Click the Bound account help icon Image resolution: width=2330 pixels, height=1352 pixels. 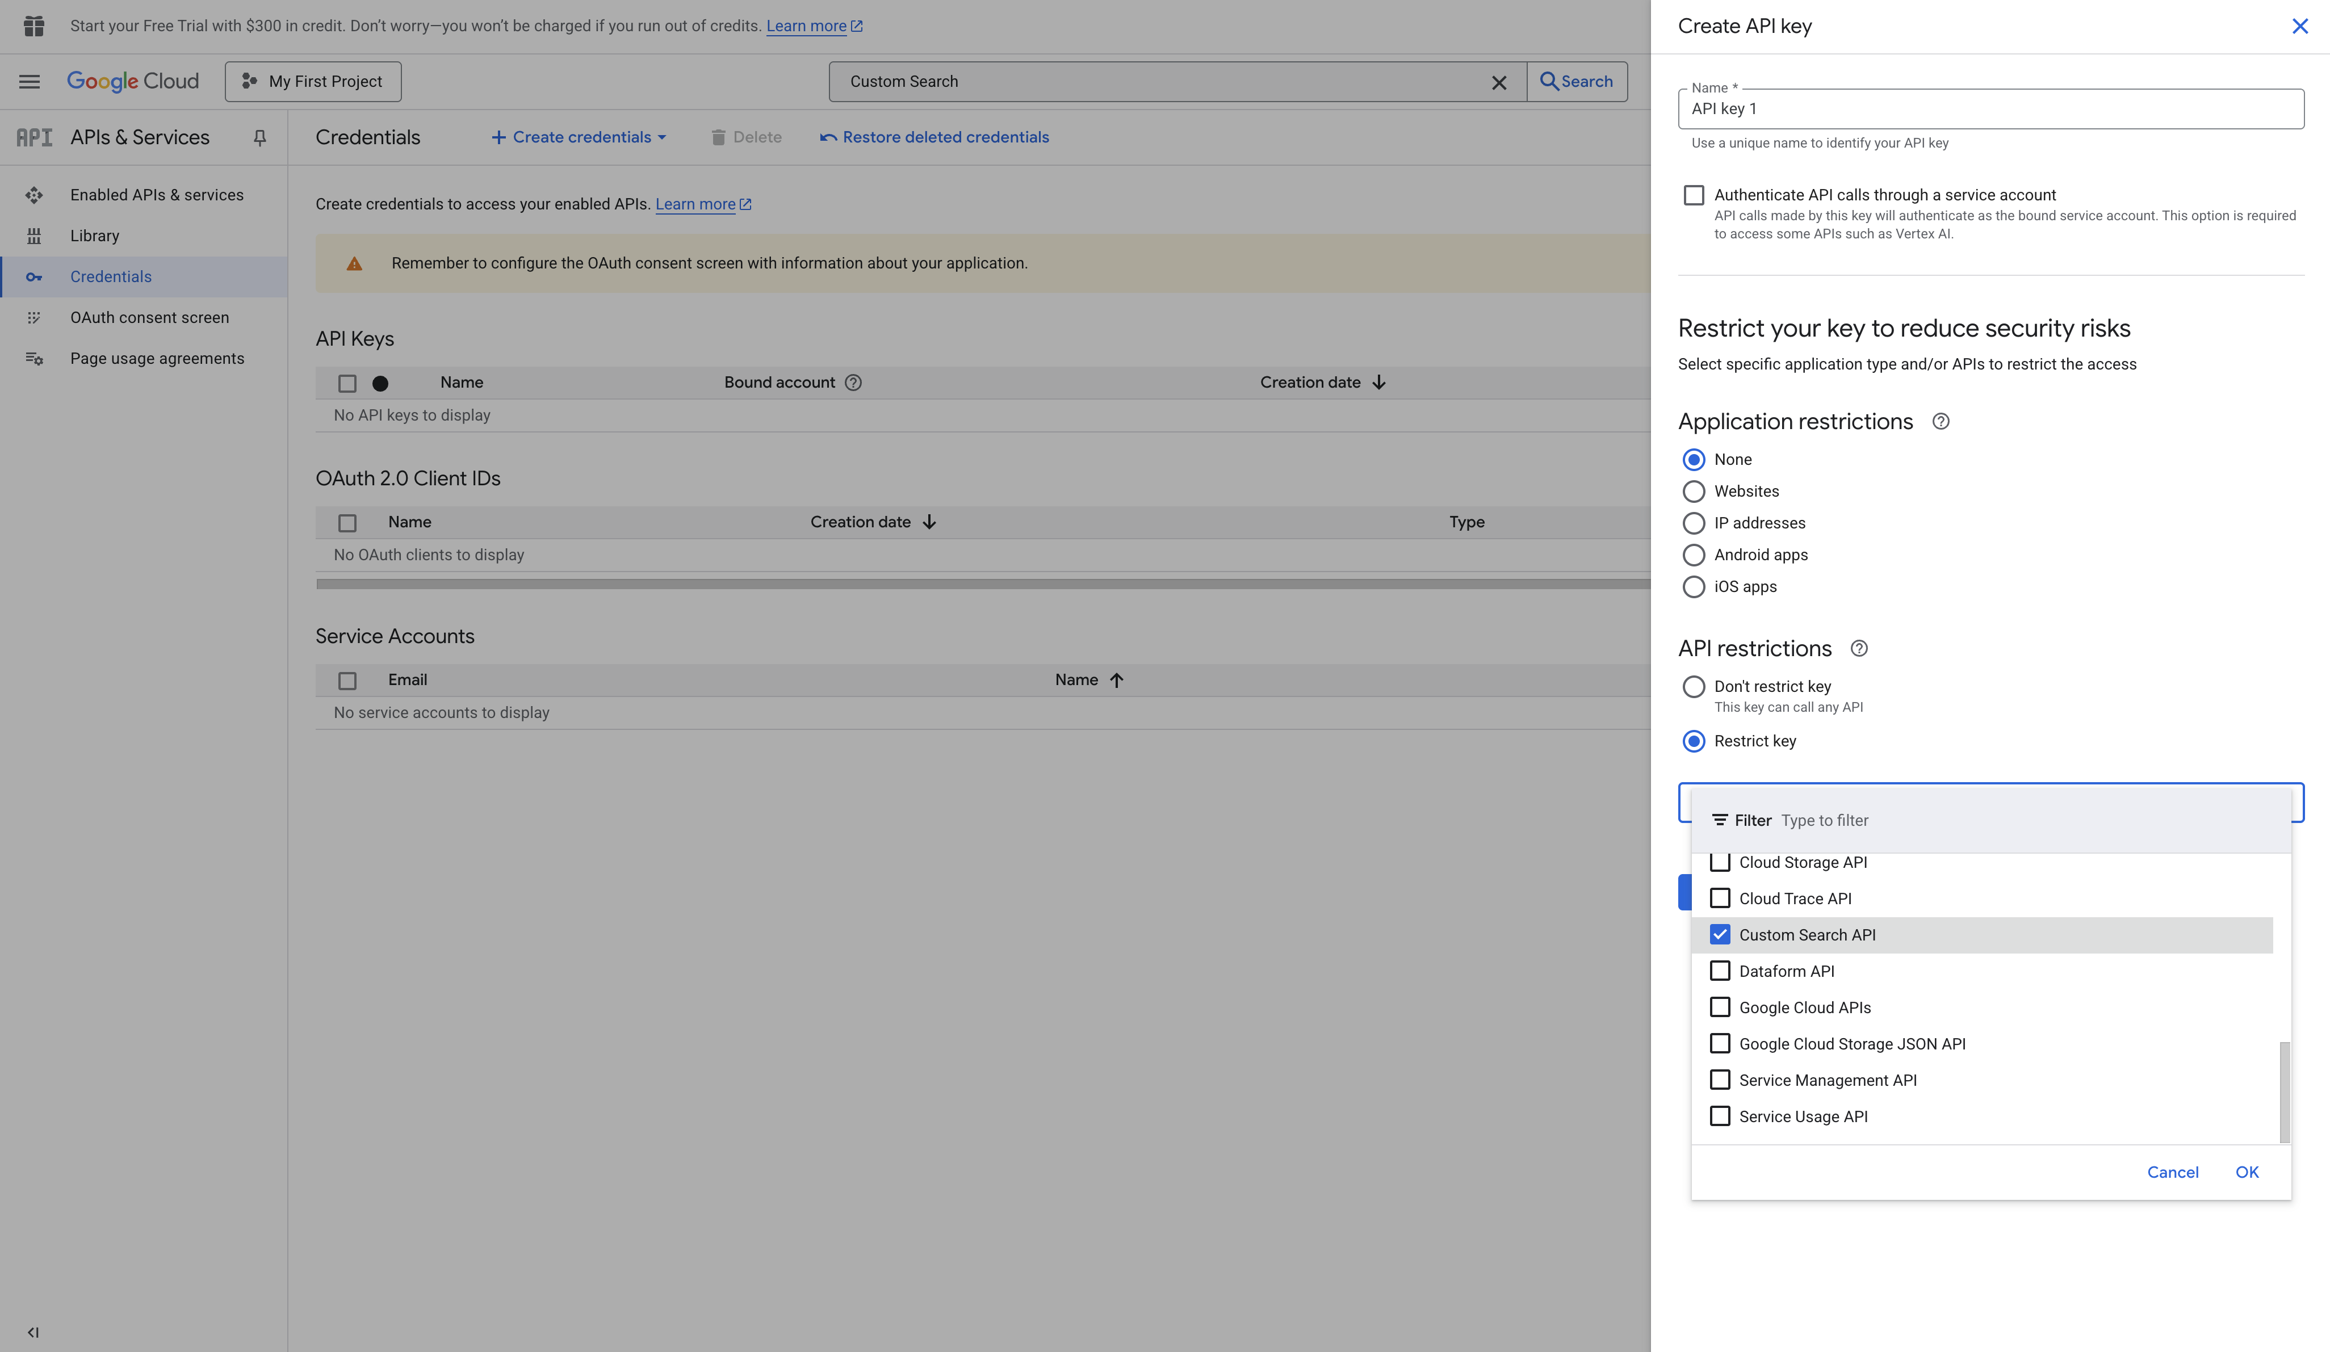click(853, 383)
